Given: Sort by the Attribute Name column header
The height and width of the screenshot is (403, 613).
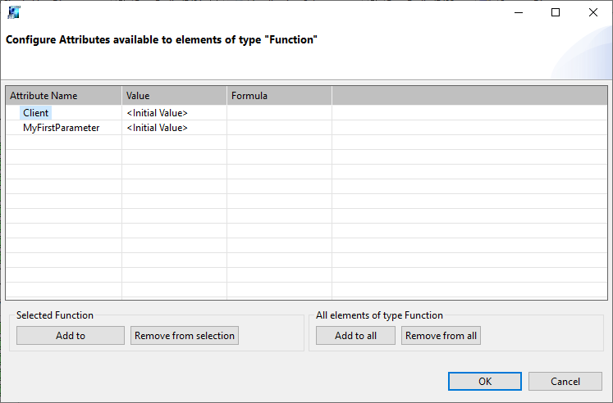Looking at the screenshot, I should coord(63,96).
